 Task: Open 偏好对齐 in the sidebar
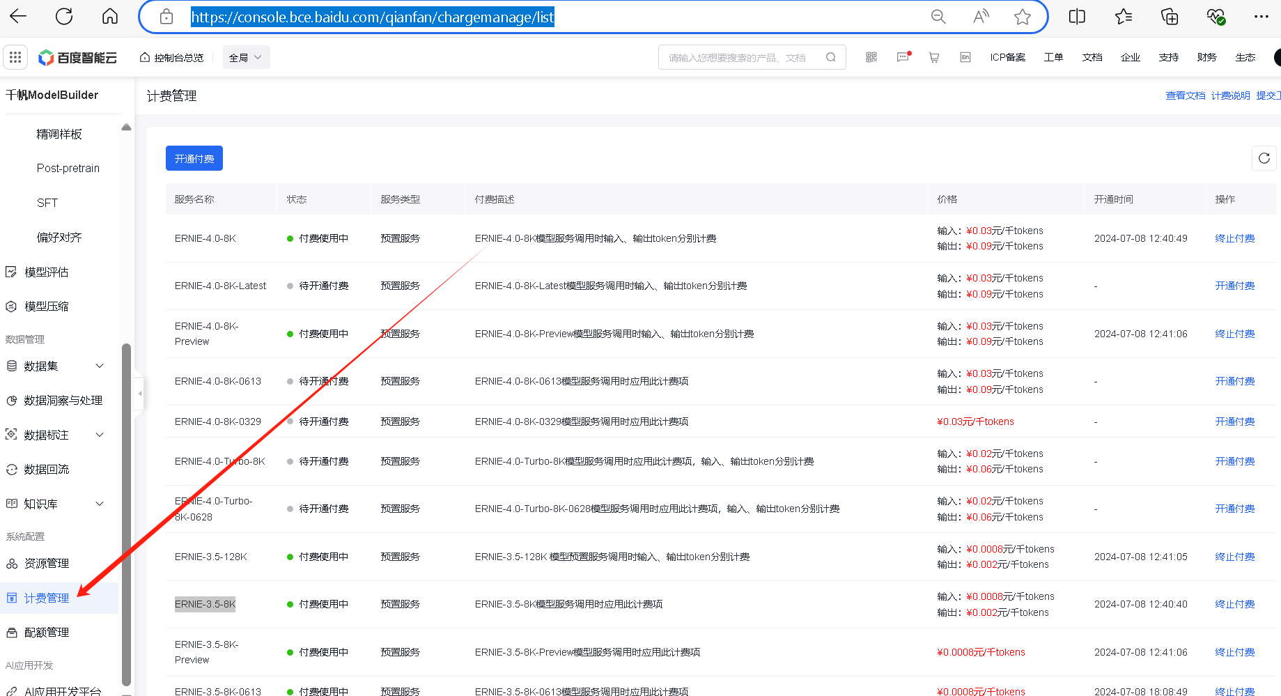pos(59,237)
